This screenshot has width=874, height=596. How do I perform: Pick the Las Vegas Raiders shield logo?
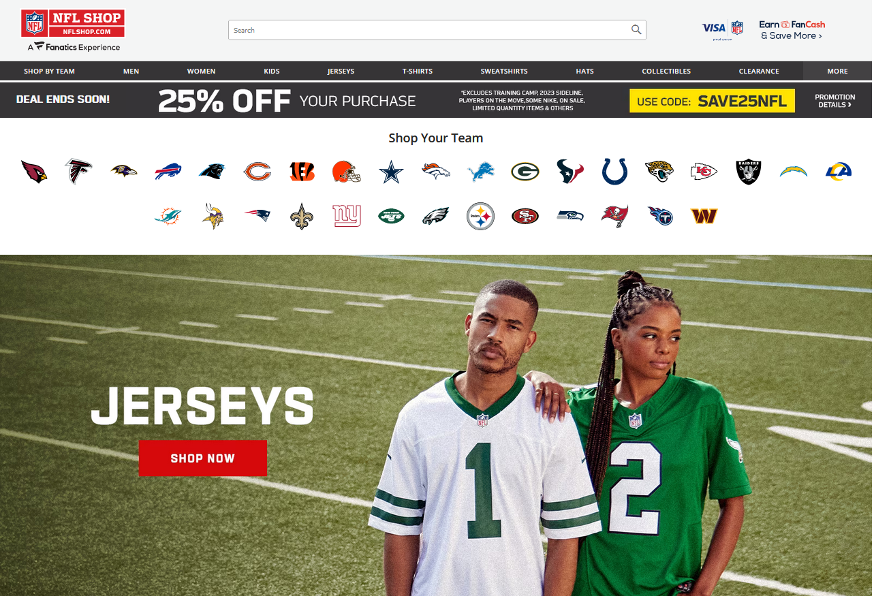(x=749, y=172)
